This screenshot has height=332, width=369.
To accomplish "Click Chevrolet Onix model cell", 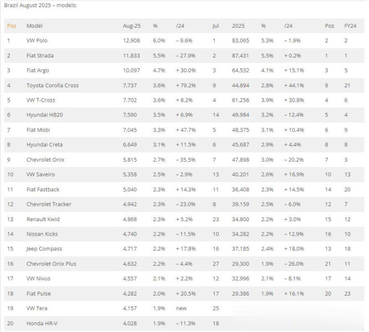I will (x=46, y=160).
